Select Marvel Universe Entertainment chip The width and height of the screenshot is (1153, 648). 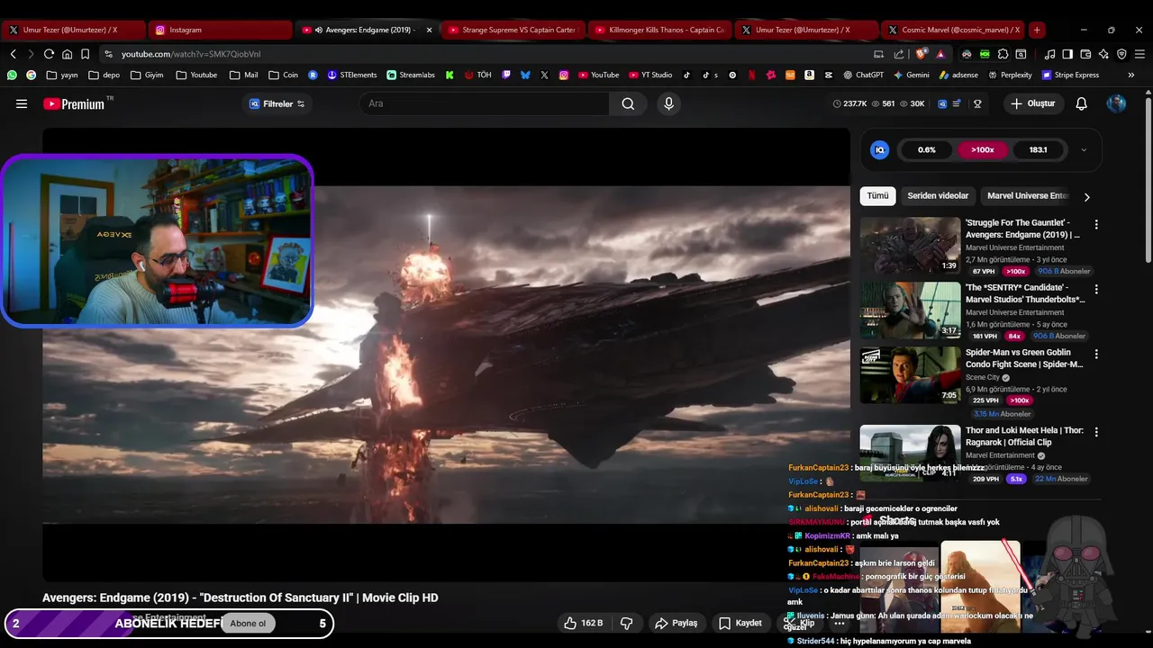(x=1027, y=196)
